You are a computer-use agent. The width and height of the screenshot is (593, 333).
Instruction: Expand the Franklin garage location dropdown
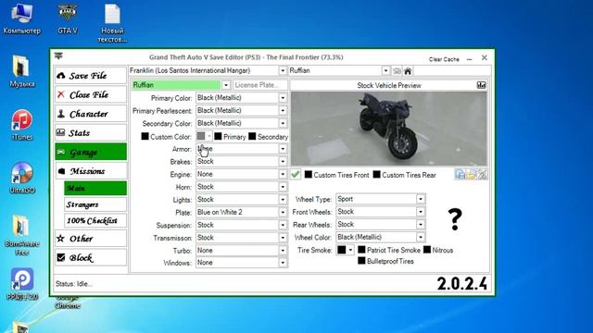(x=283, y=70)
